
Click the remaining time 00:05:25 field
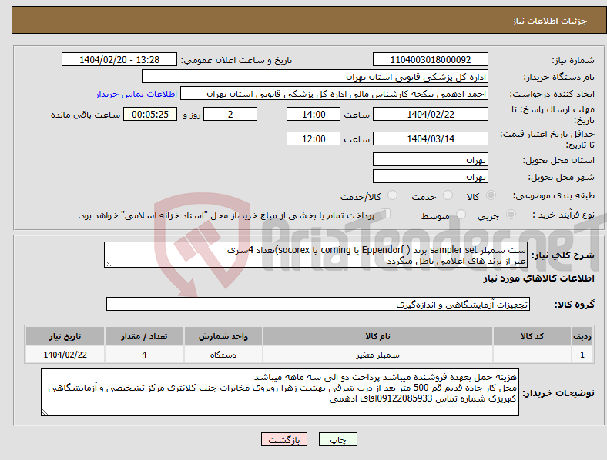click(x=150, y=115)
